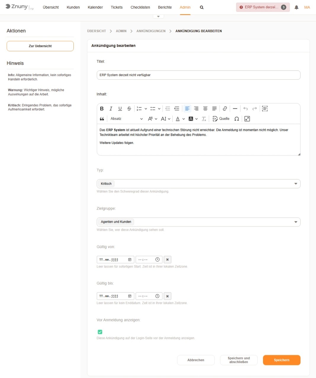The width and height of the screenshot is (316, 378).
Task: Insert a link using link icon
Action: tap(225, 109)
